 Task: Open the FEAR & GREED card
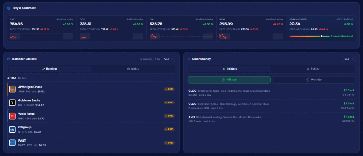tap(321, 28)
